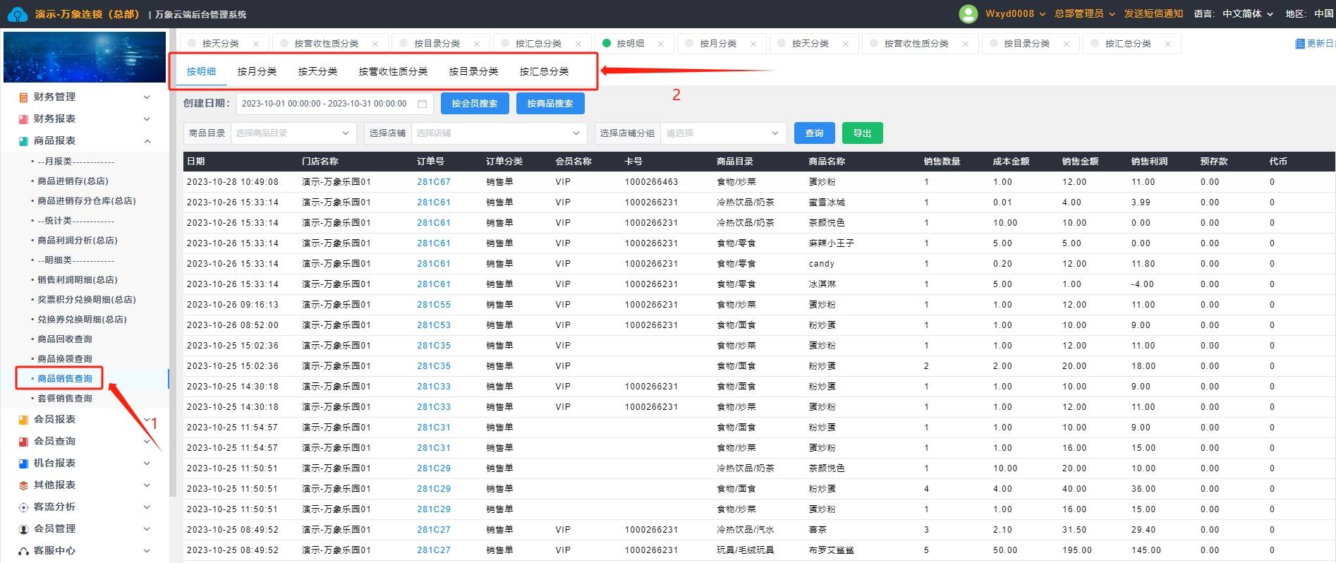Click the 财务管理 sidebar icon
The image size is (1336, 563).
(23, 97)
